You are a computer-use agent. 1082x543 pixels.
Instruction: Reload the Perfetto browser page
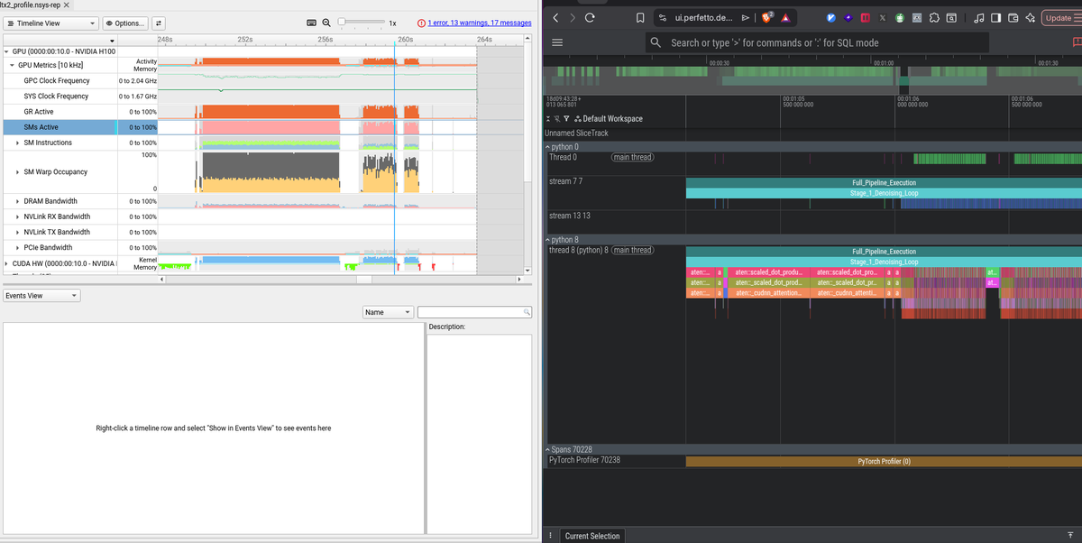tap(590, 18)
